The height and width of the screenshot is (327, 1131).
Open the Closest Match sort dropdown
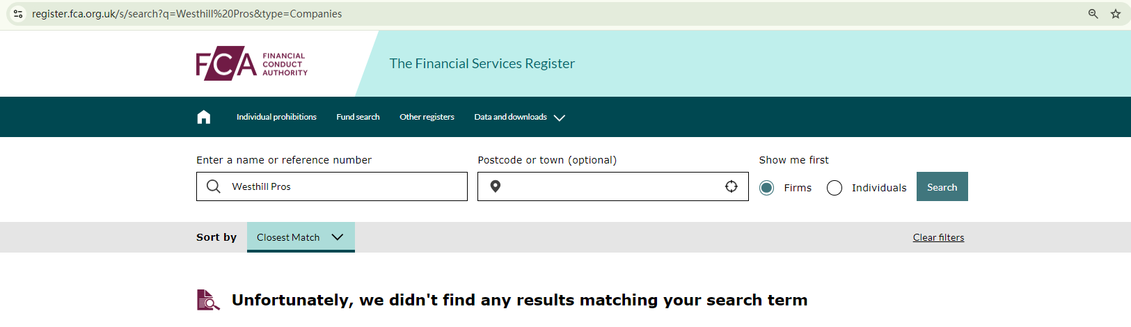tap(301, 237)
